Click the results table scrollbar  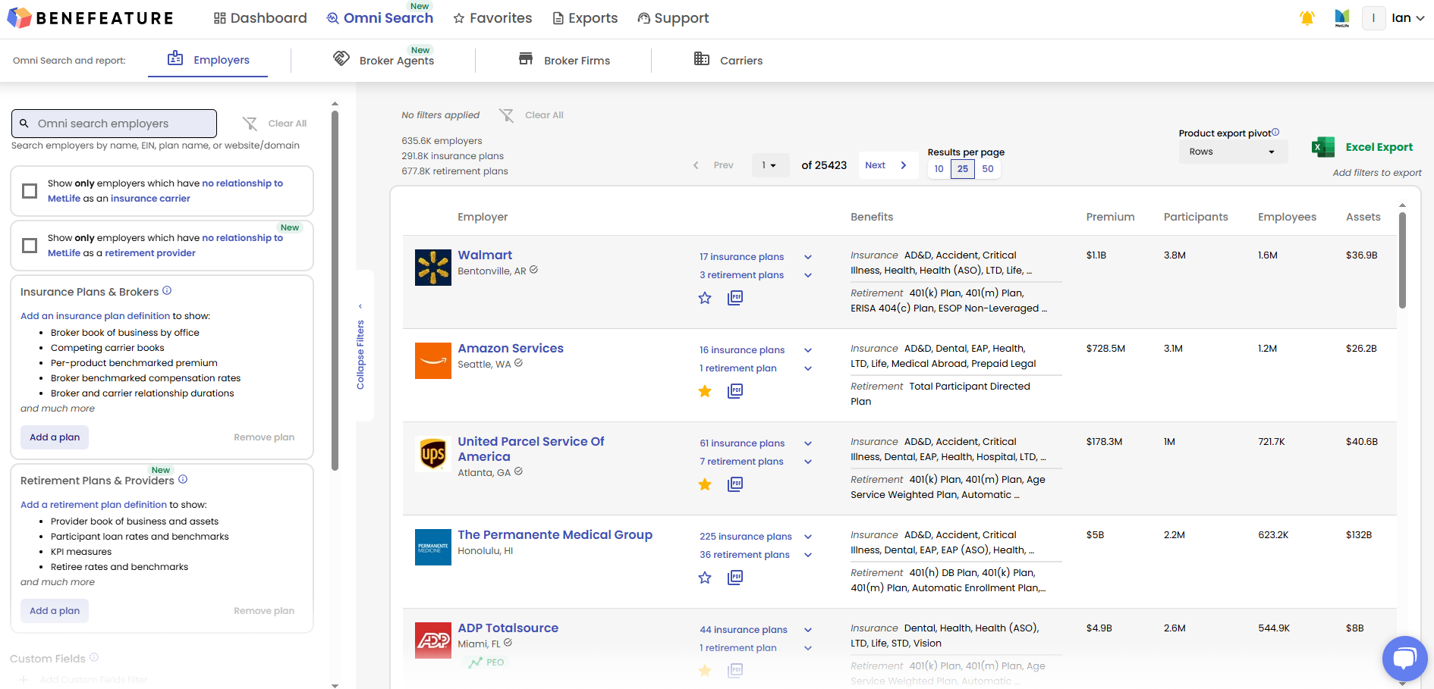(x=1402, y=260)
